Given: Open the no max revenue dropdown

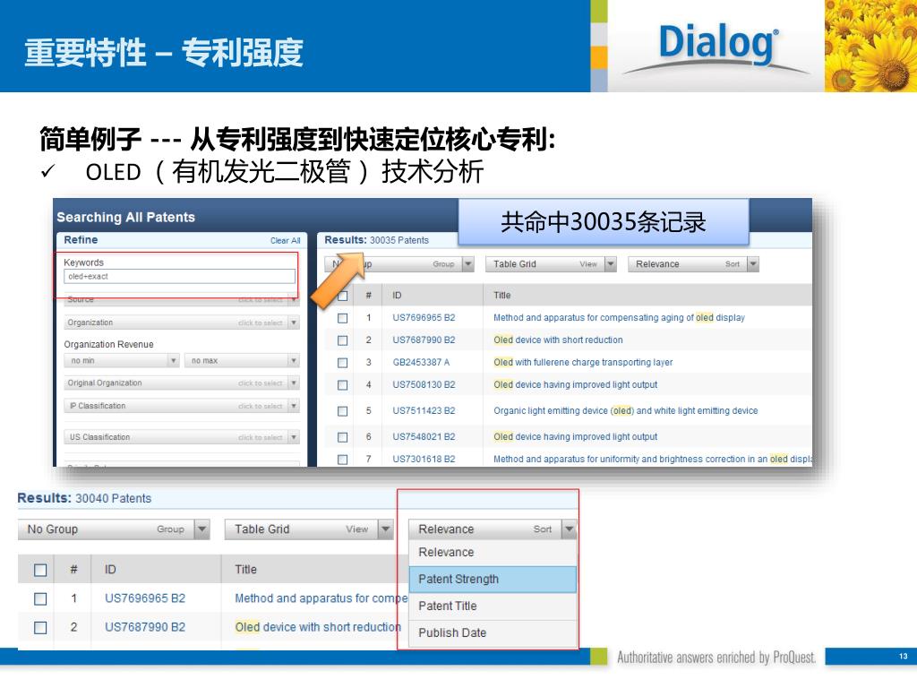Looking at the screenshot, I should point(242,360).
